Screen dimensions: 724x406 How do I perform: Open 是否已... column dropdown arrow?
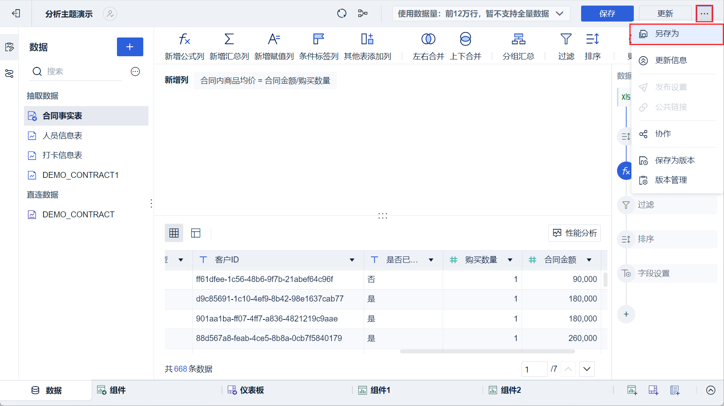tap(431, 260)
